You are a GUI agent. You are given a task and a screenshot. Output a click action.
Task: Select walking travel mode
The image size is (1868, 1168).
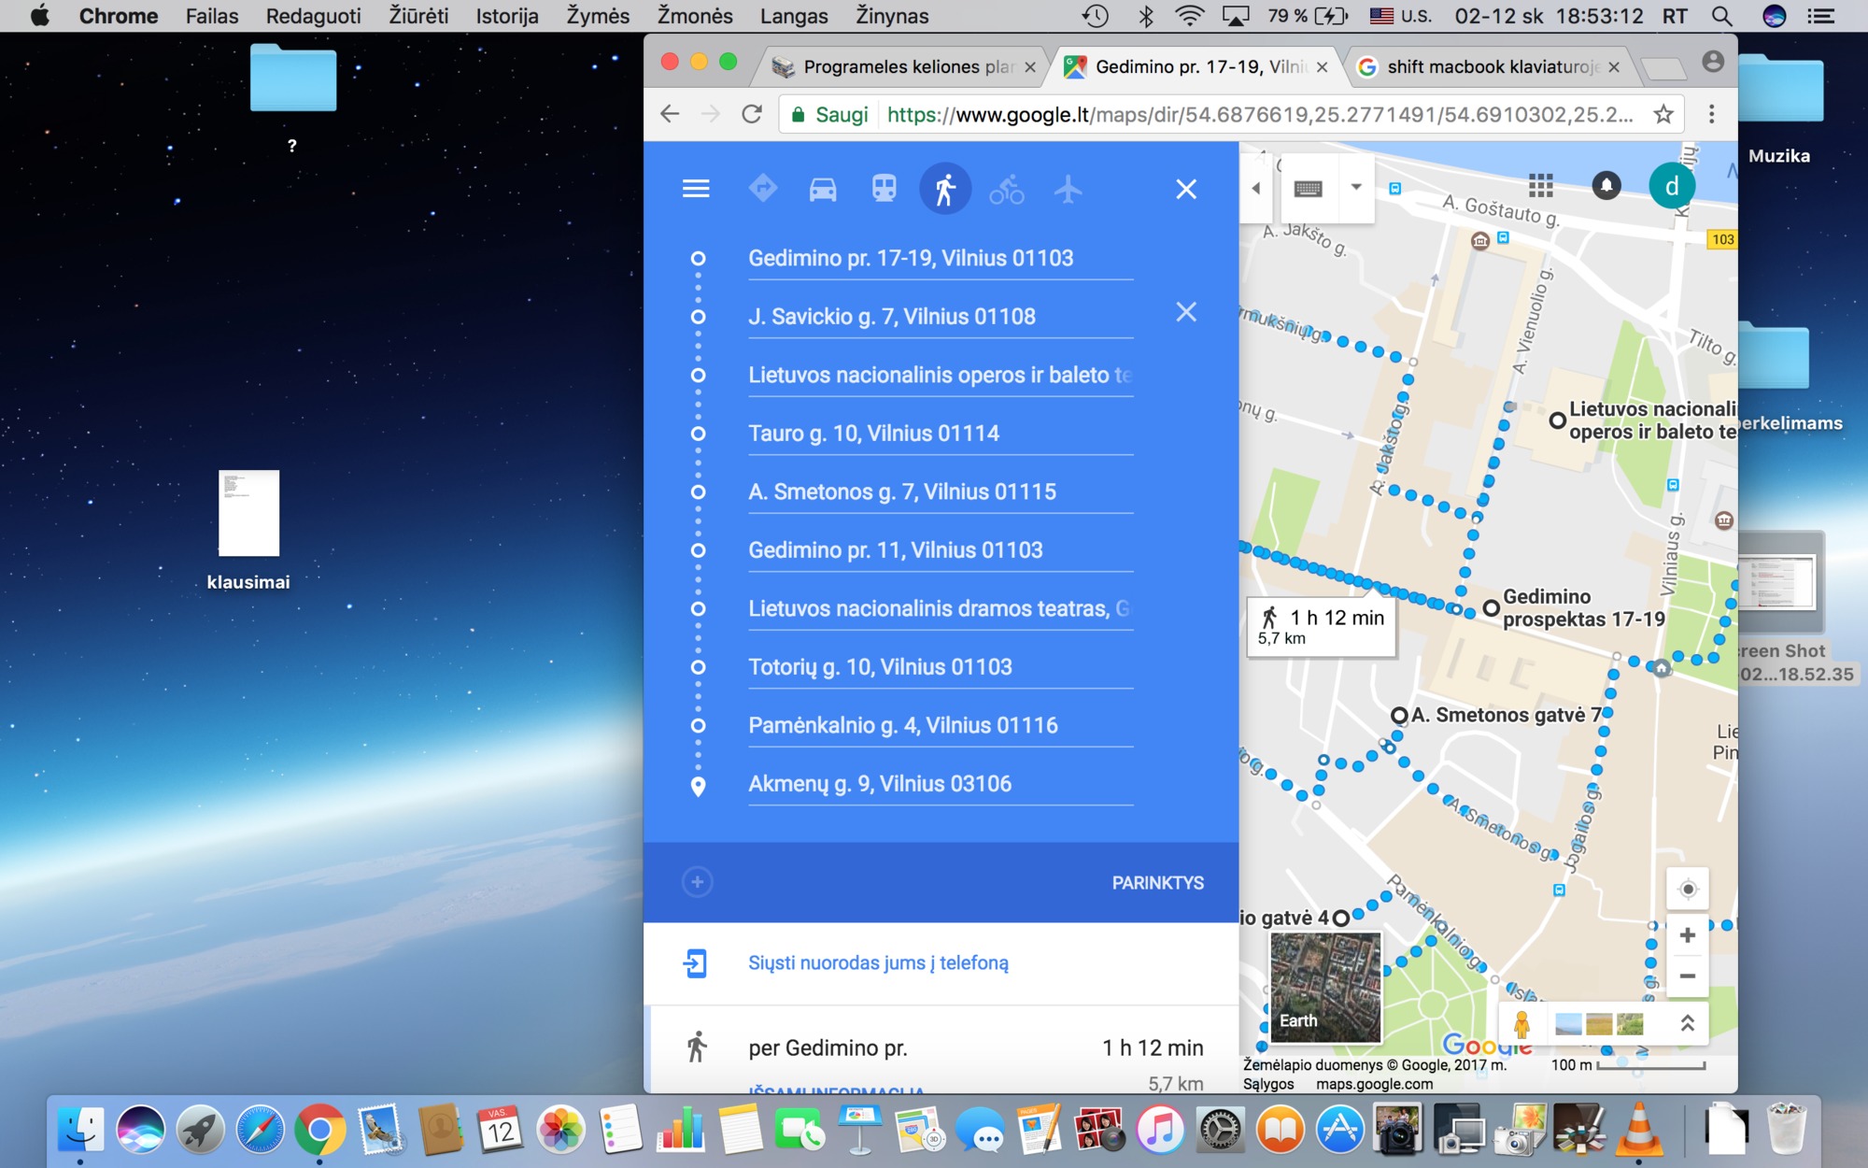pos(945,189)
